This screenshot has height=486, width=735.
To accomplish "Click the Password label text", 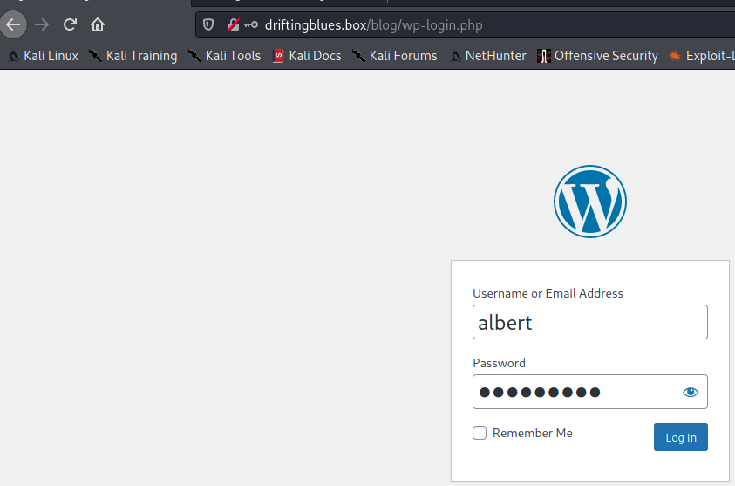I will tap(499, 363).
